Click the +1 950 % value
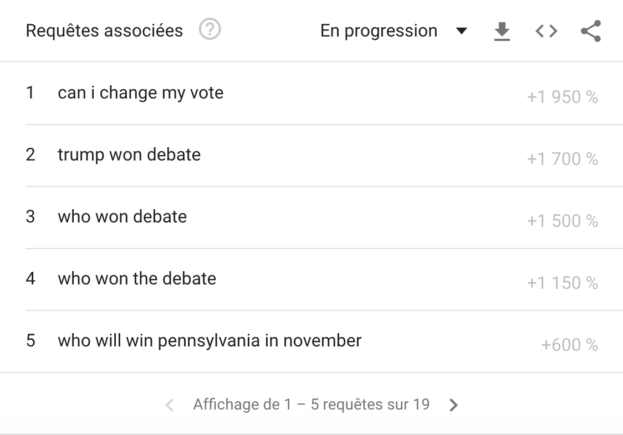 coord(562,97)
